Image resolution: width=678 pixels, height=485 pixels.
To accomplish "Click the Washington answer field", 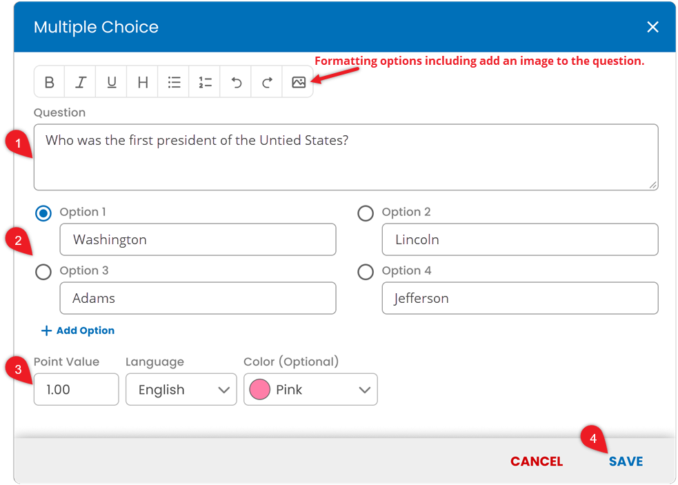I will 198,239.
